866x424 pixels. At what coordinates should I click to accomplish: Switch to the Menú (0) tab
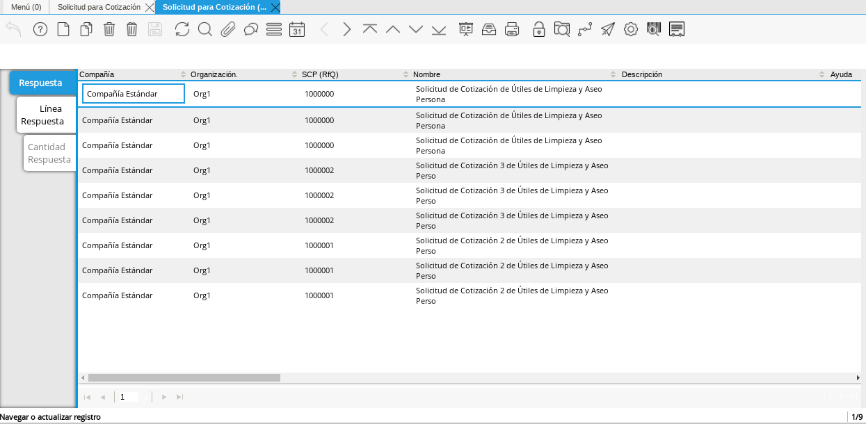point(26,7)
